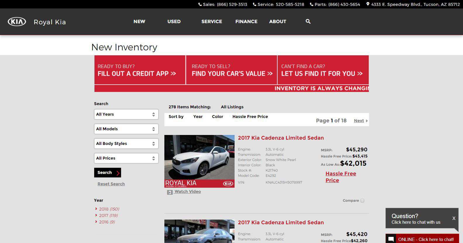Call Parts number (866) 430-5654
The image size is (463, 243).
[x=344, y=4]
